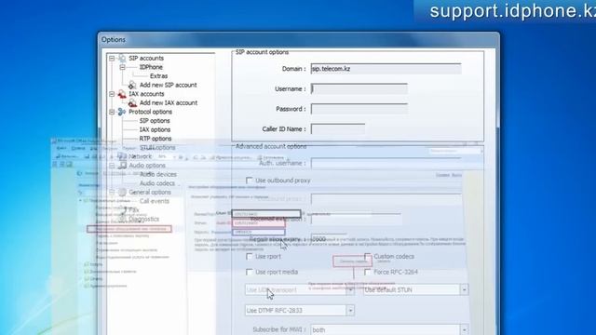Viewport: 596px width, 335px height.
Task: Collapse the IDPhone account node
Action: click(122, 67)
